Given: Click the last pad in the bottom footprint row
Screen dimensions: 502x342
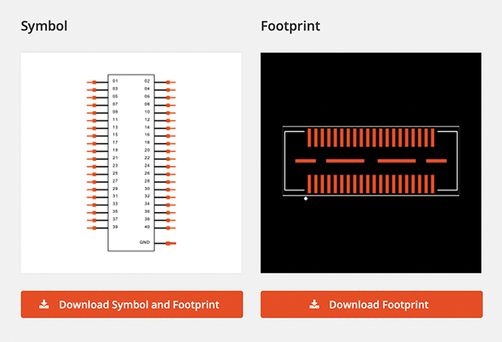Looking at the screenshot, I should tap(434, 183).
